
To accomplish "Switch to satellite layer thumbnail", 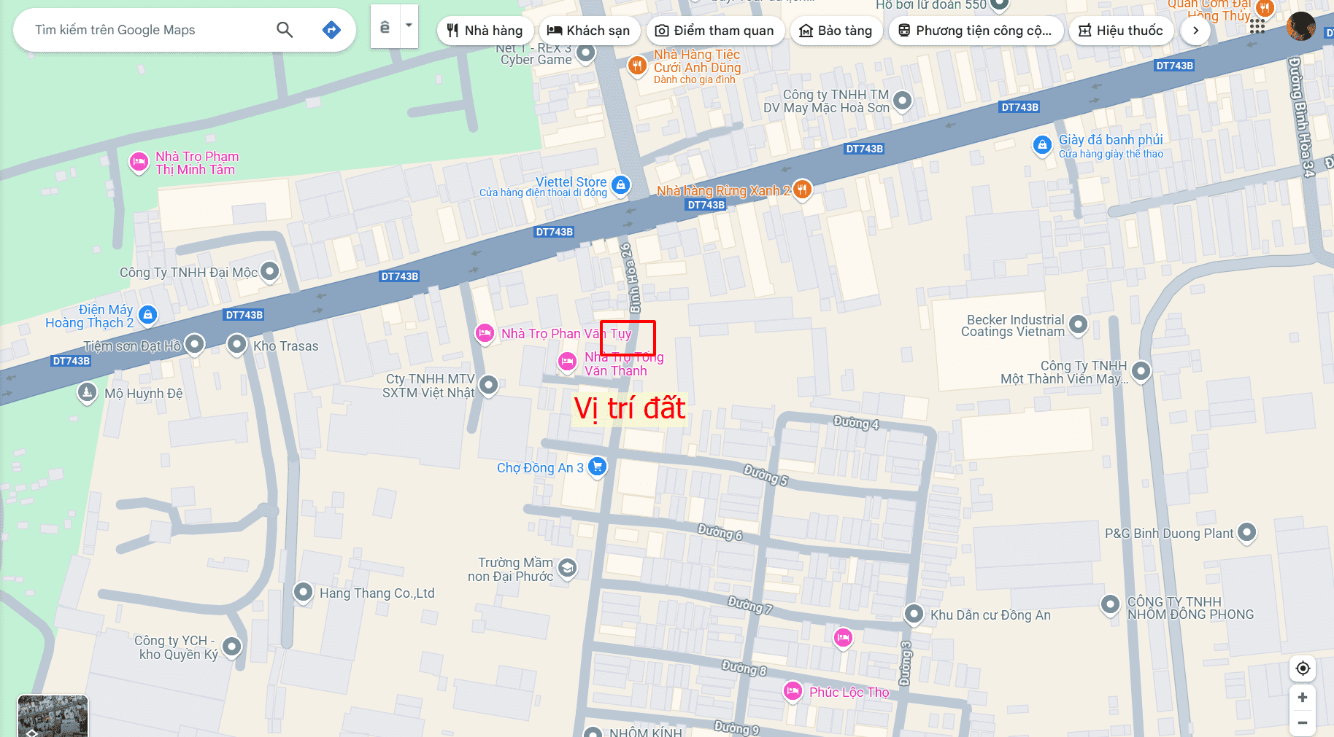I will (x=53, y=716).
